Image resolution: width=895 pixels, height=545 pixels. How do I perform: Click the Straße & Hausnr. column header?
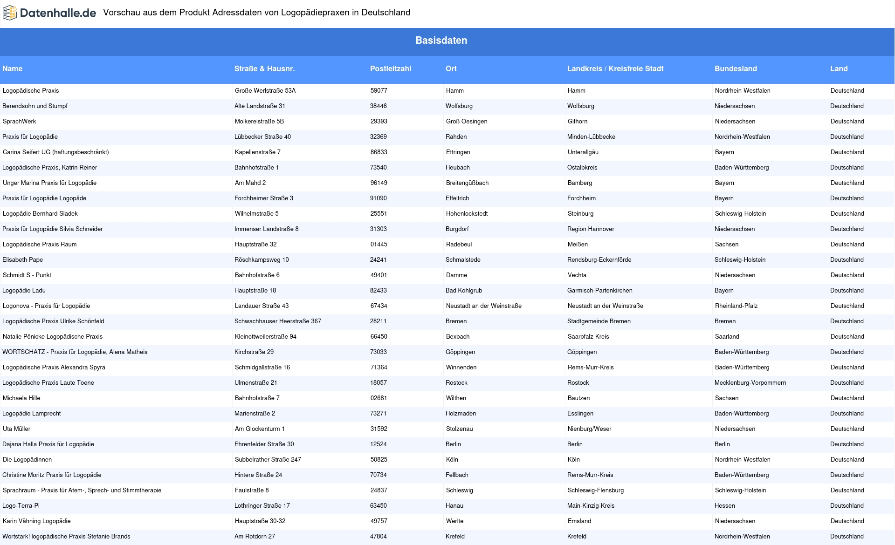pyautogui.click(x=264, y=69)
